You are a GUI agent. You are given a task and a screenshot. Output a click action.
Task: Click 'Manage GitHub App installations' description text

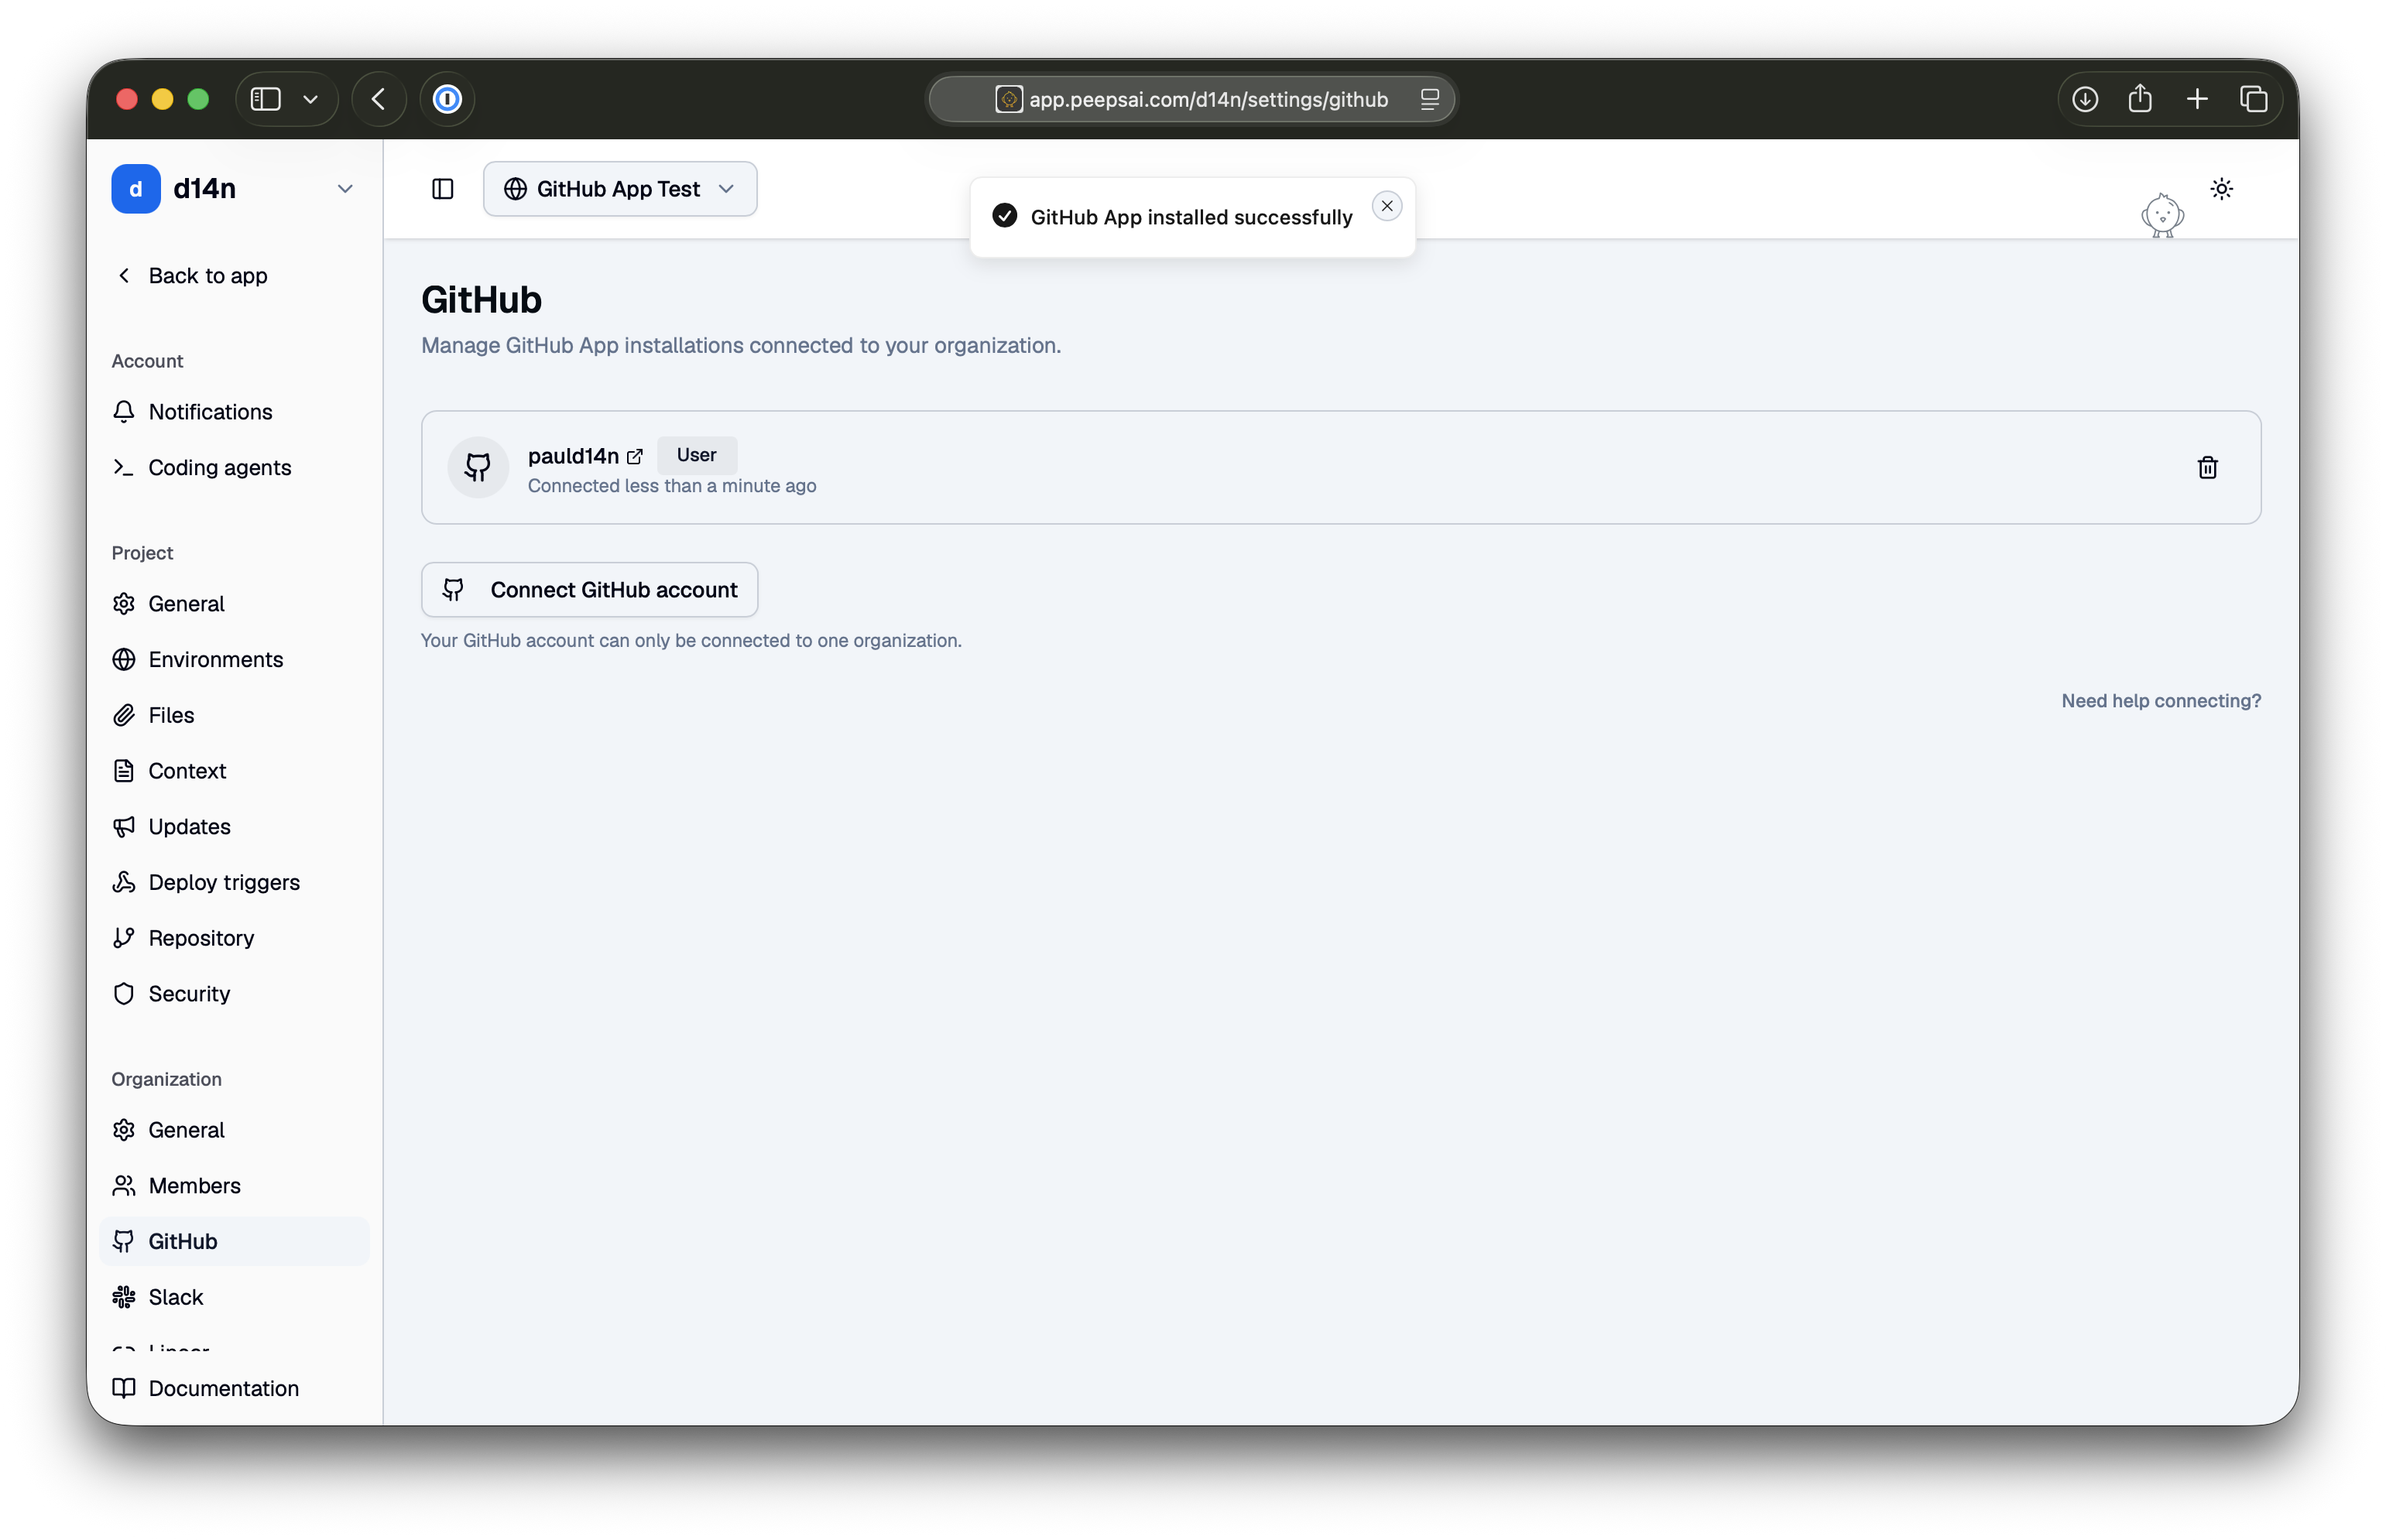coord(740,346)
